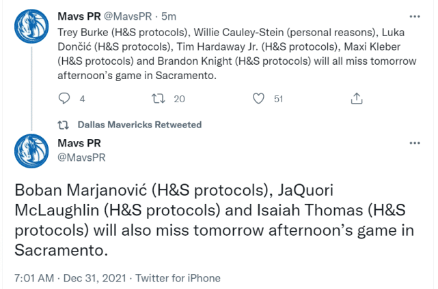Click the retweet count 20

[x=180, y=99]
